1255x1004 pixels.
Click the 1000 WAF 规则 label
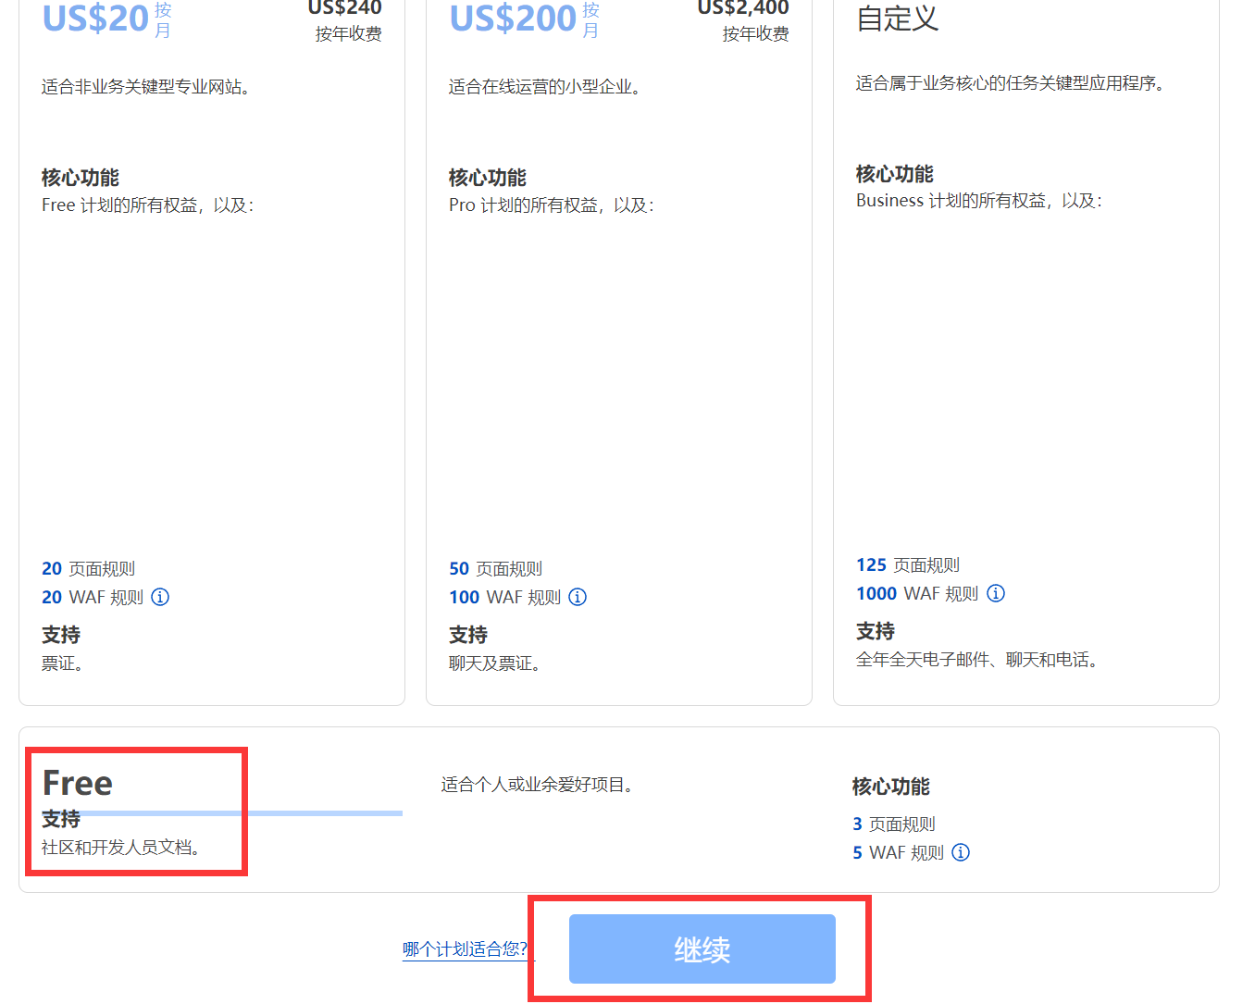coord(917,593)
